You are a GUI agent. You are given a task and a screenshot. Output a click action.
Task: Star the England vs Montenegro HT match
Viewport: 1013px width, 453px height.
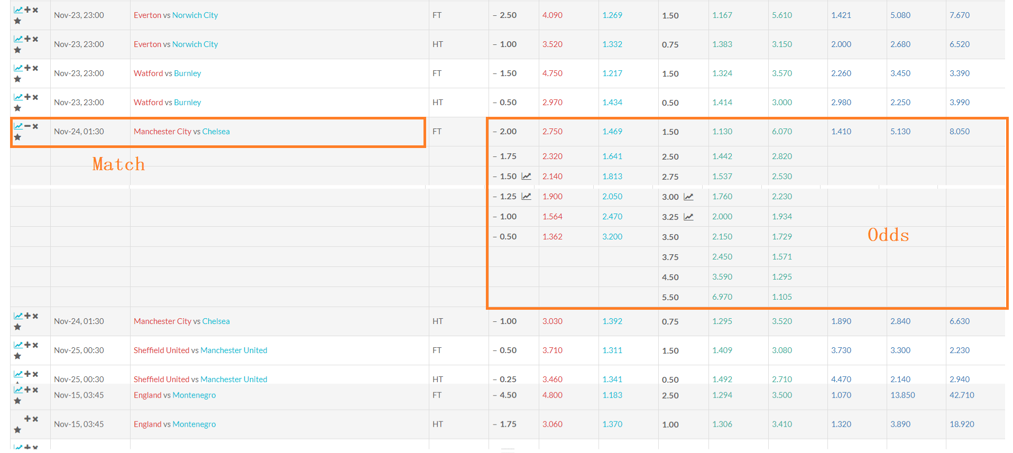click(x=17, y=430)
